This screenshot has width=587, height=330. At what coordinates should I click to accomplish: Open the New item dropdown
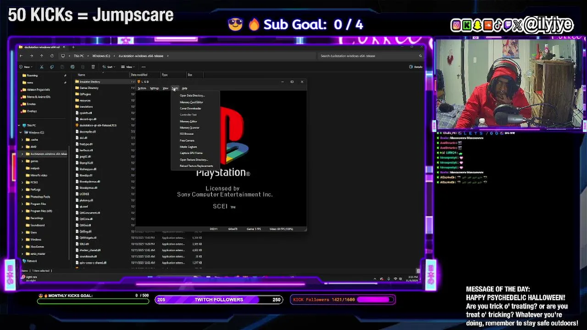coord(27,67)
